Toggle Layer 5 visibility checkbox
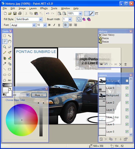 pyautogui.click(x=127, y=124)
